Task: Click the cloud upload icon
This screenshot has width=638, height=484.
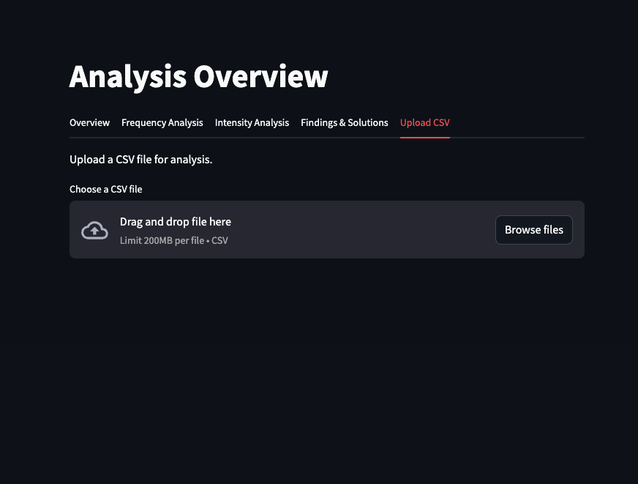Action: click(94, 230)
